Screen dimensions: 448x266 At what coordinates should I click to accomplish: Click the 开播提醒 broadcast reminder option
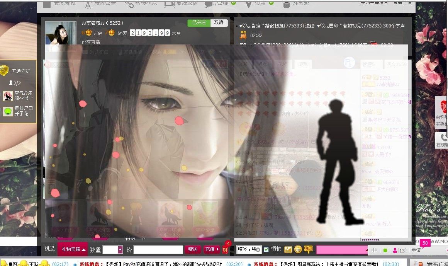(x=130, y=52)
